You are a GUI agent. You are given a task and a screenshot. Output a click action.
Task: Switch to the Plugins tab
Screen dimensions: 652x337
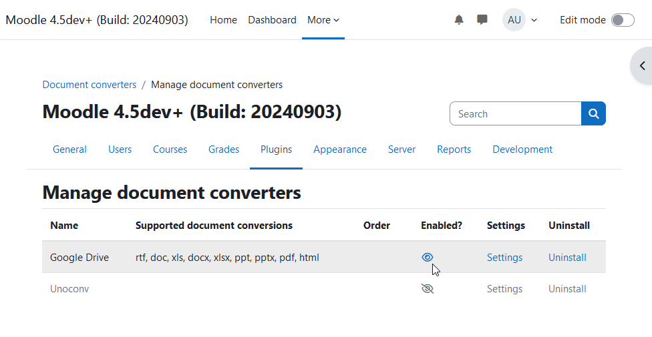[276, 149]
